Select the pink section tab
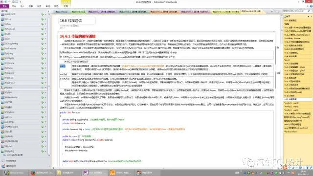313x176 pixels. coord(195,12)
